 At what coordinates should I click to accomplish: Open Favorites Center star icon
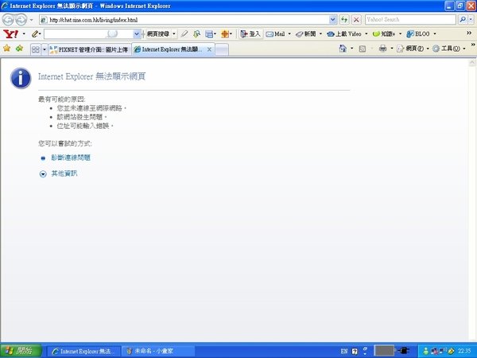click(x=6, y=49)
